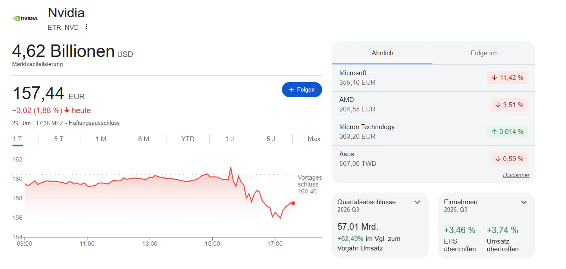Select the 1 T. time range tab
The image size is (566, 269).
pyautogui.click(x=18, y=139)
